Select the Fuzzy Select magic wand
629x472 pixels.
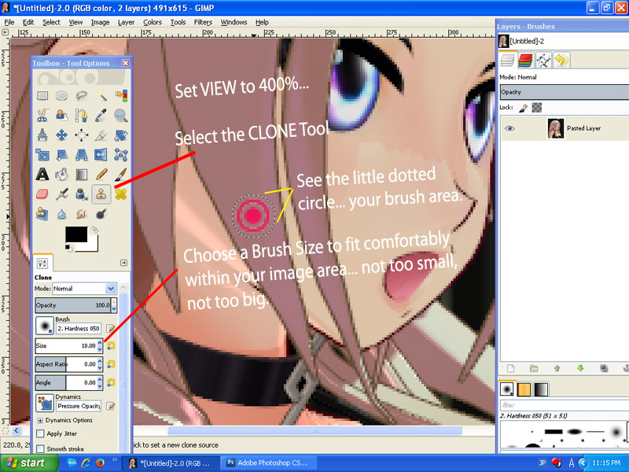pyautogui.click(x=101, y=95)
